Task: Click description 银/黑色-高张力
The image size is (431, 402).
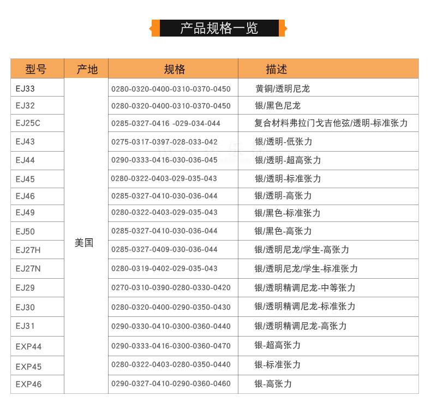Action: pyautogui.click(x=283, y=231)
